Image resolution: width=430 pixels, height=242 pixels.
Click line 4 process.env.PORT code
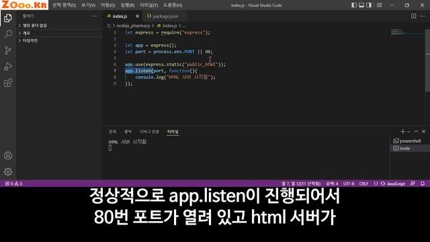(174, 52)
